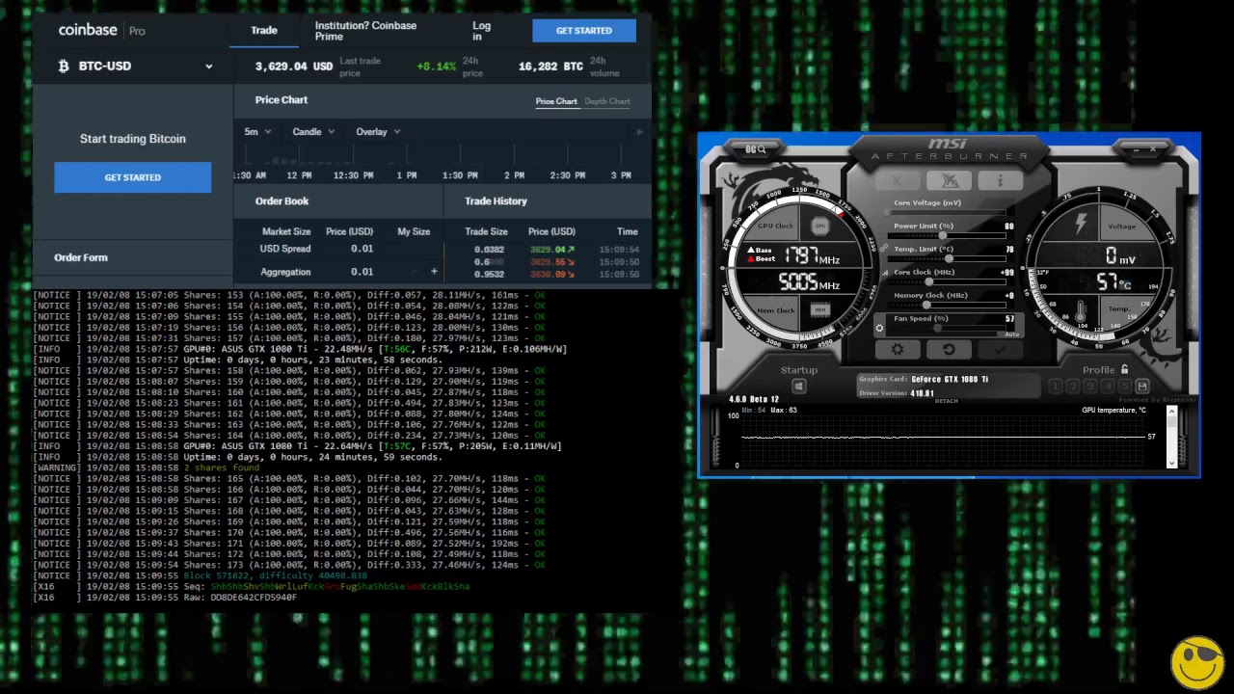Adjust the Memory Clock slider handle

pos(928,306)
